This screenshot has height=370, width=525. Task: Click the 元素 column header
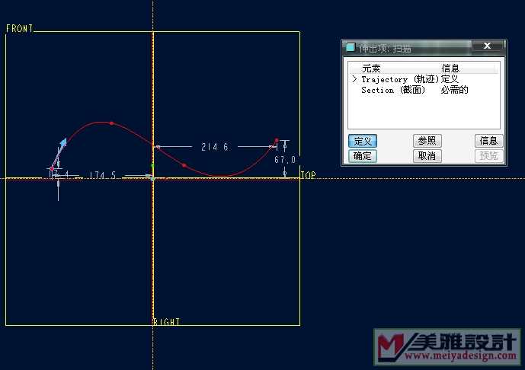coord(371,69)
